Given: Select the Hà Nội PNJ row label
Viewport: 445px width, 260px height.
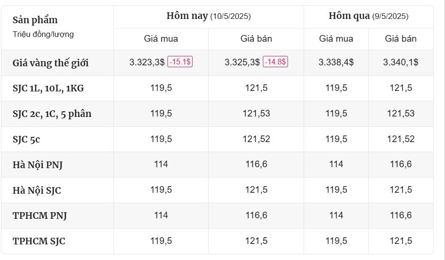Looking at the screenshot, I should [37, 165].
